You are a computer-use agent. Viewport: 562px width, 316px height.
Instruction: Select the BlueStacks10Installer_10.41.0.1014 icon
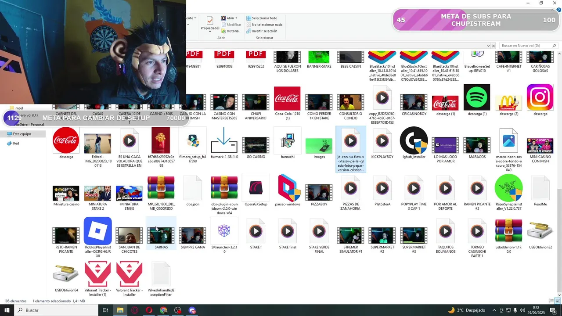[x=382, y=57]
